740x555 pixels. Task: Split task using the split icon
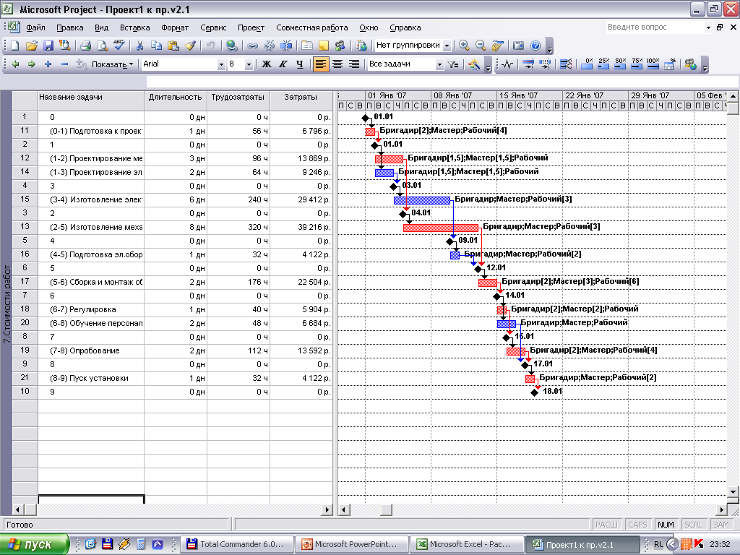286,46
